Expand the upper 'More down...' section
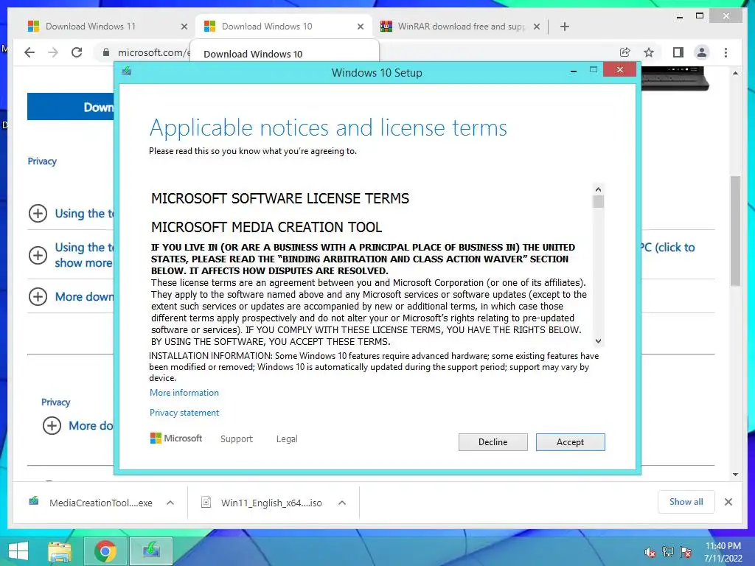Image resolution: width=755 pixels, height=566 pixels. click(x=38, y=296)
